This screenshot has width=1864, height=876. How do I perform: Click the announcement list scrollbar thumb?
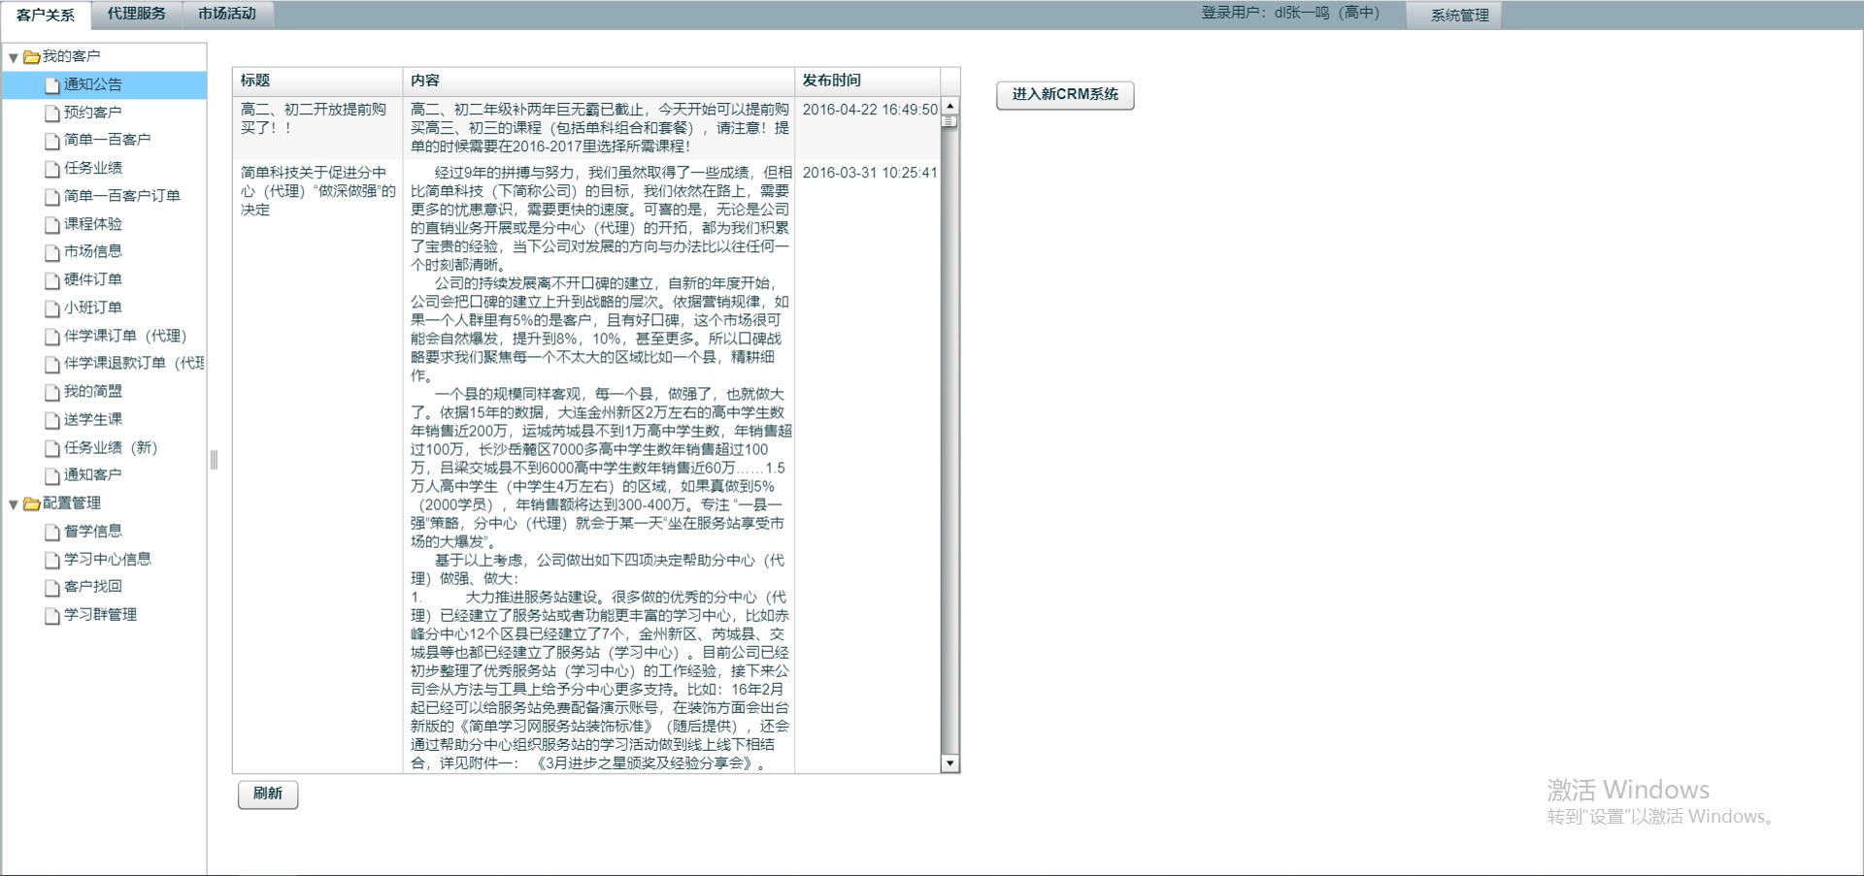click(x=949, y=122)
